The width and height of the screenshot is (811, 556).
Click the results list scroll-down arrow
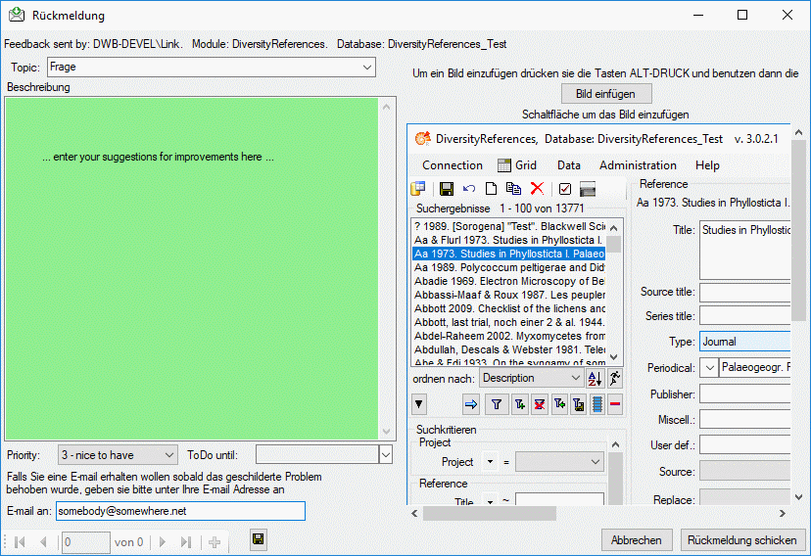pos(613,357)
